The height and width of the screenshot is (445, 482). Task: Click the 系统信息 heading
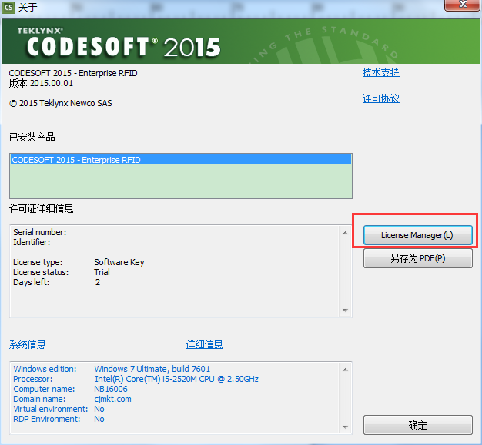coord(28,344)
